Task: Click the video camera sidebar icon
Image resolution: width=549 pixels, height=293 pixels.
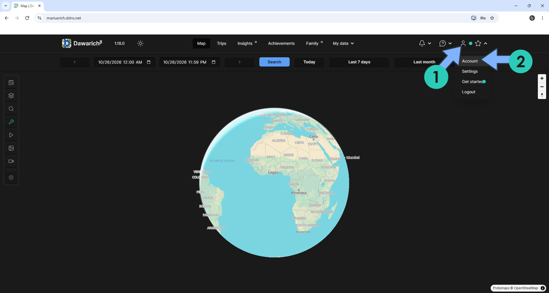Action: pyautogui.click(x=11, y=161)
